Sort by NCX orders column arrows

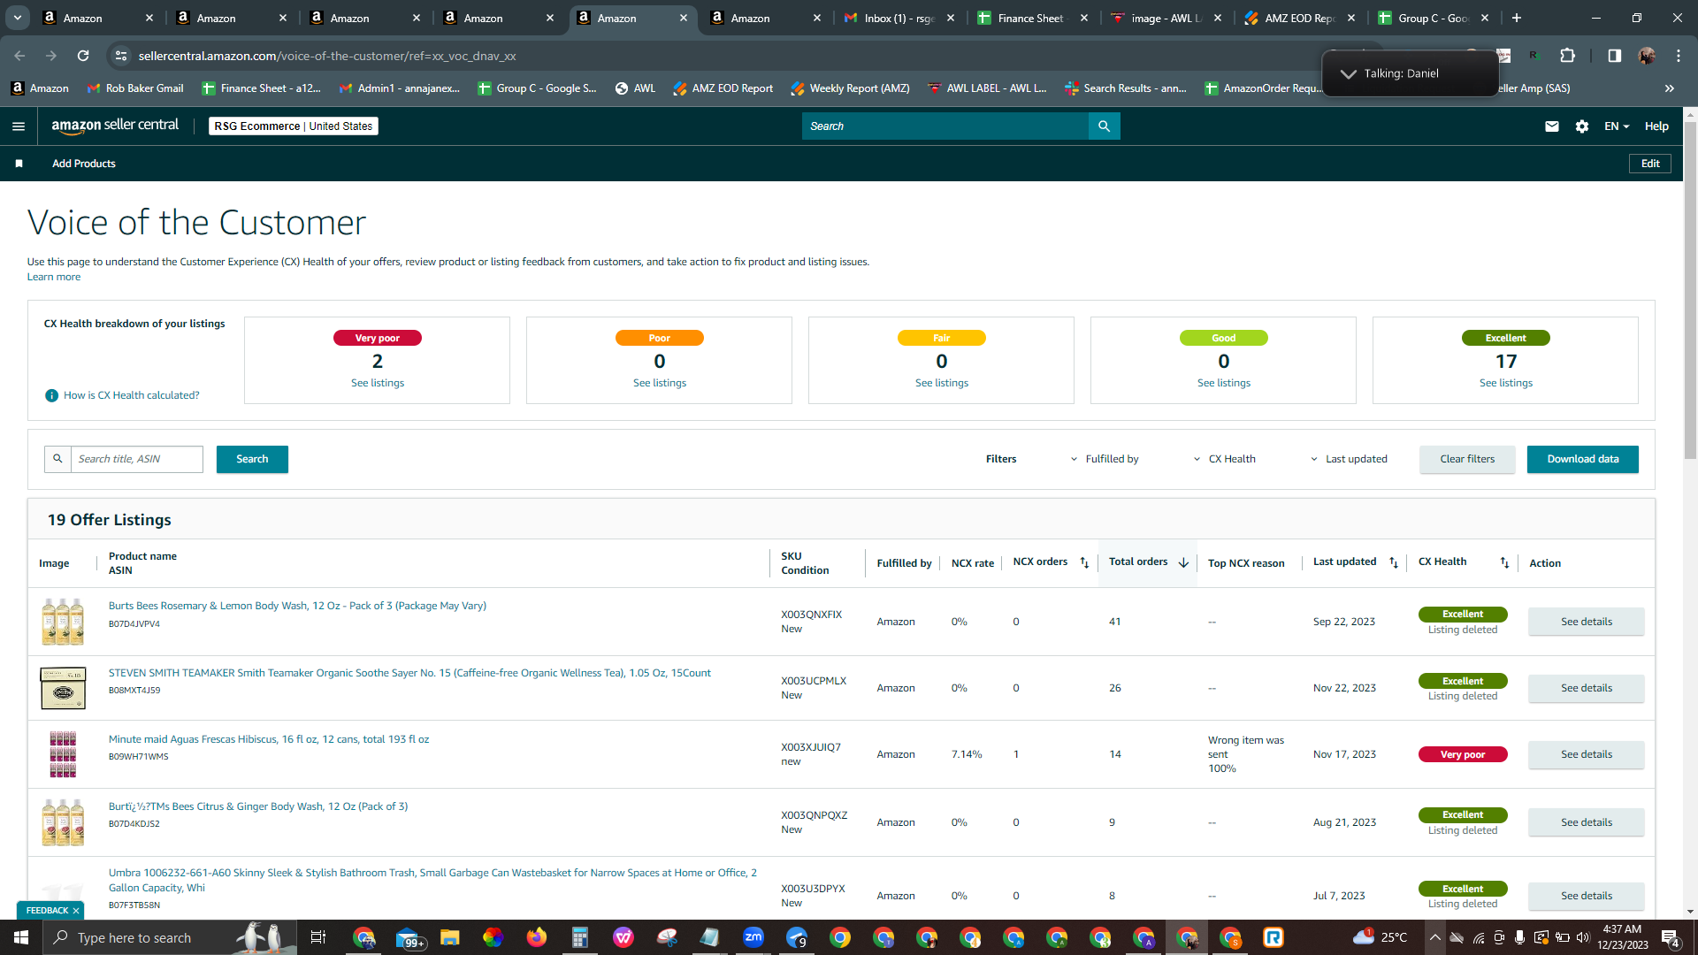(1084, 562)
